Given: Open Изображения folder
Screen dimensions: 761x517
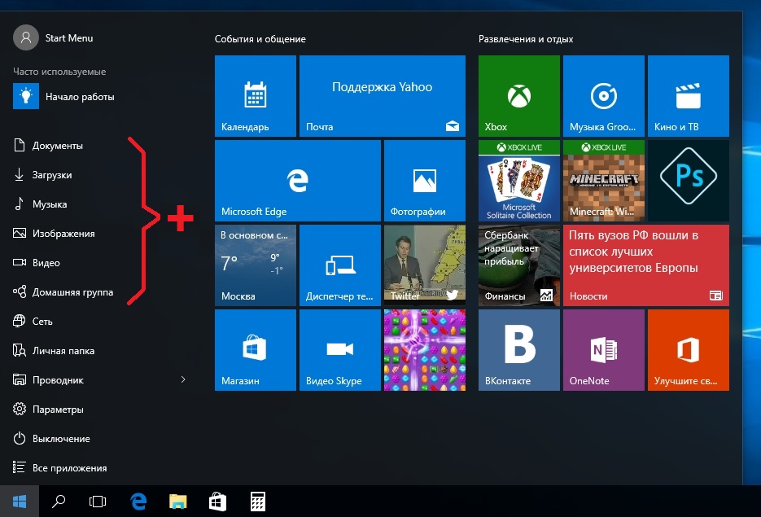Looking at the screenshot, I should tap(54, 234).
